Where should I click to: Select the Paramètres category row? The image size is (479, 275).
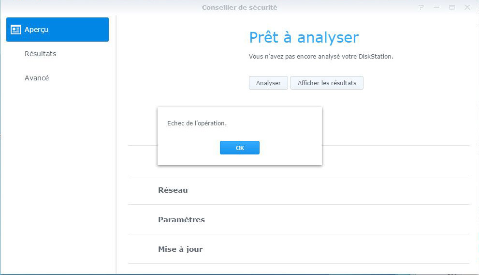pos(298,220)
